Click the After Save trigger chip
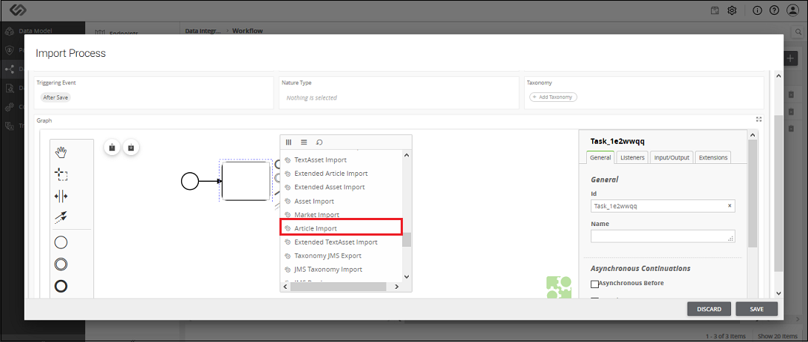 (55, 97)
